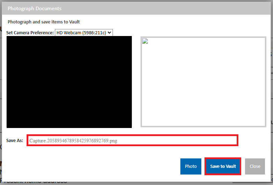This screenshot has height=185, width=273.
Task: Open the Set Camera Preference dropdown
Action: pos(84,33)
